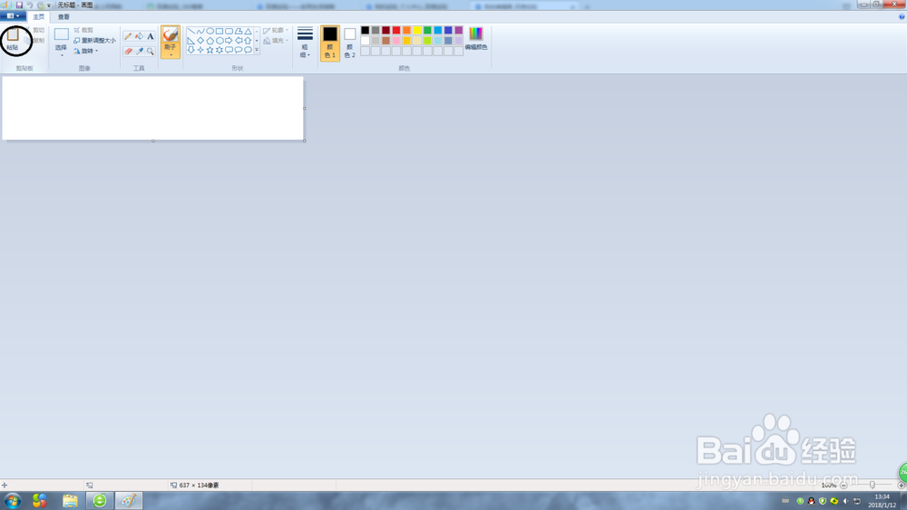Screen dimensions: 907x510
Task: Pick the Diamond shape
Action: coord(200,41)
